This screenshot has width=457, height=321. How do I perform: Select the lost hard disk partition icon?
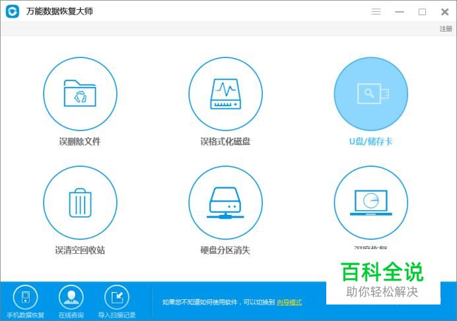click(x=225, y=203)
